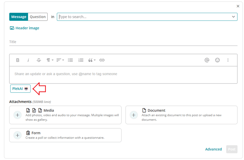Open the emoji picker

pos(217,60)
